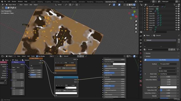
Task: Switch perspective/orthographic grid gizmo in viewport
Action: point(136,32)
